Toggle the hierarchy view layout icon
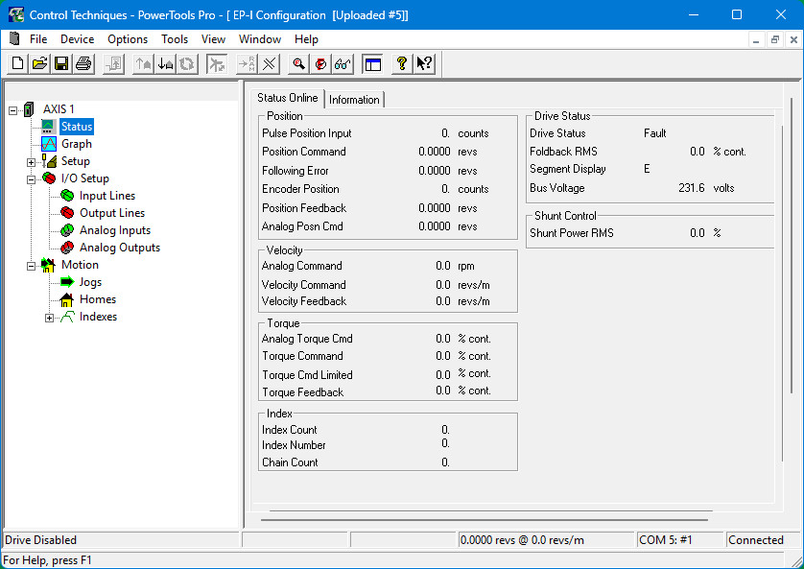This screenshot has width=804, height=569. tap(372, 64)
